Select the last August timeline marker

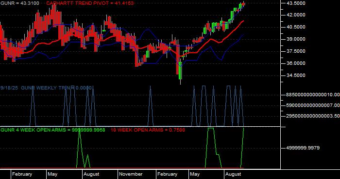point(233,174)
